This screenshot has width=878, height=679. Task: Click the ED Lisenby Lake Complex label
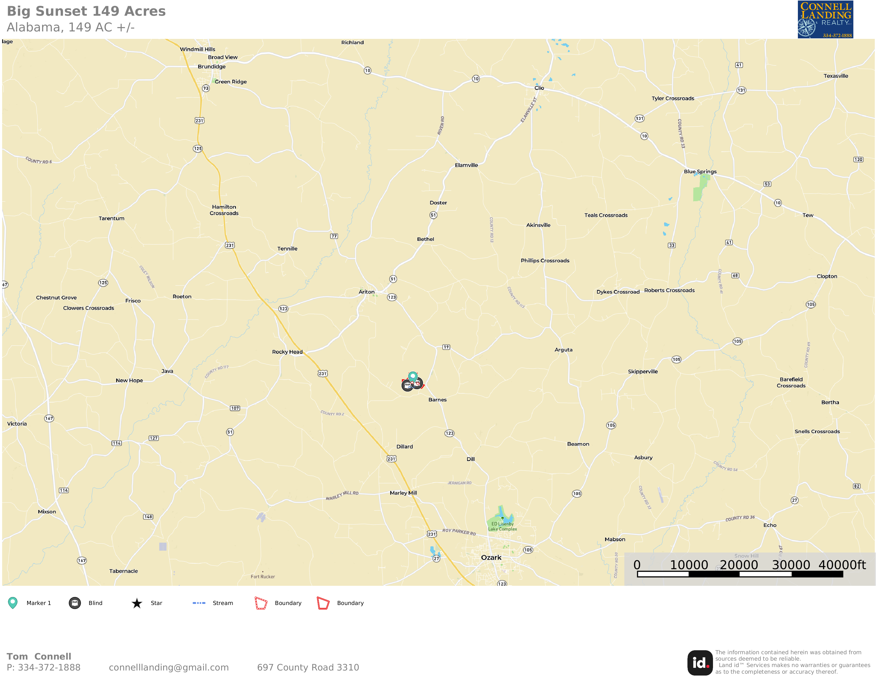point(502,526)
